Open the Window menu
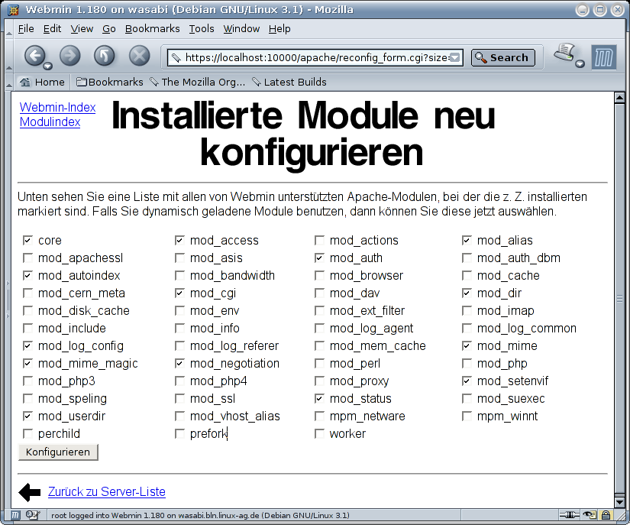This screenshot has height=525, width=630. [241, 29]
